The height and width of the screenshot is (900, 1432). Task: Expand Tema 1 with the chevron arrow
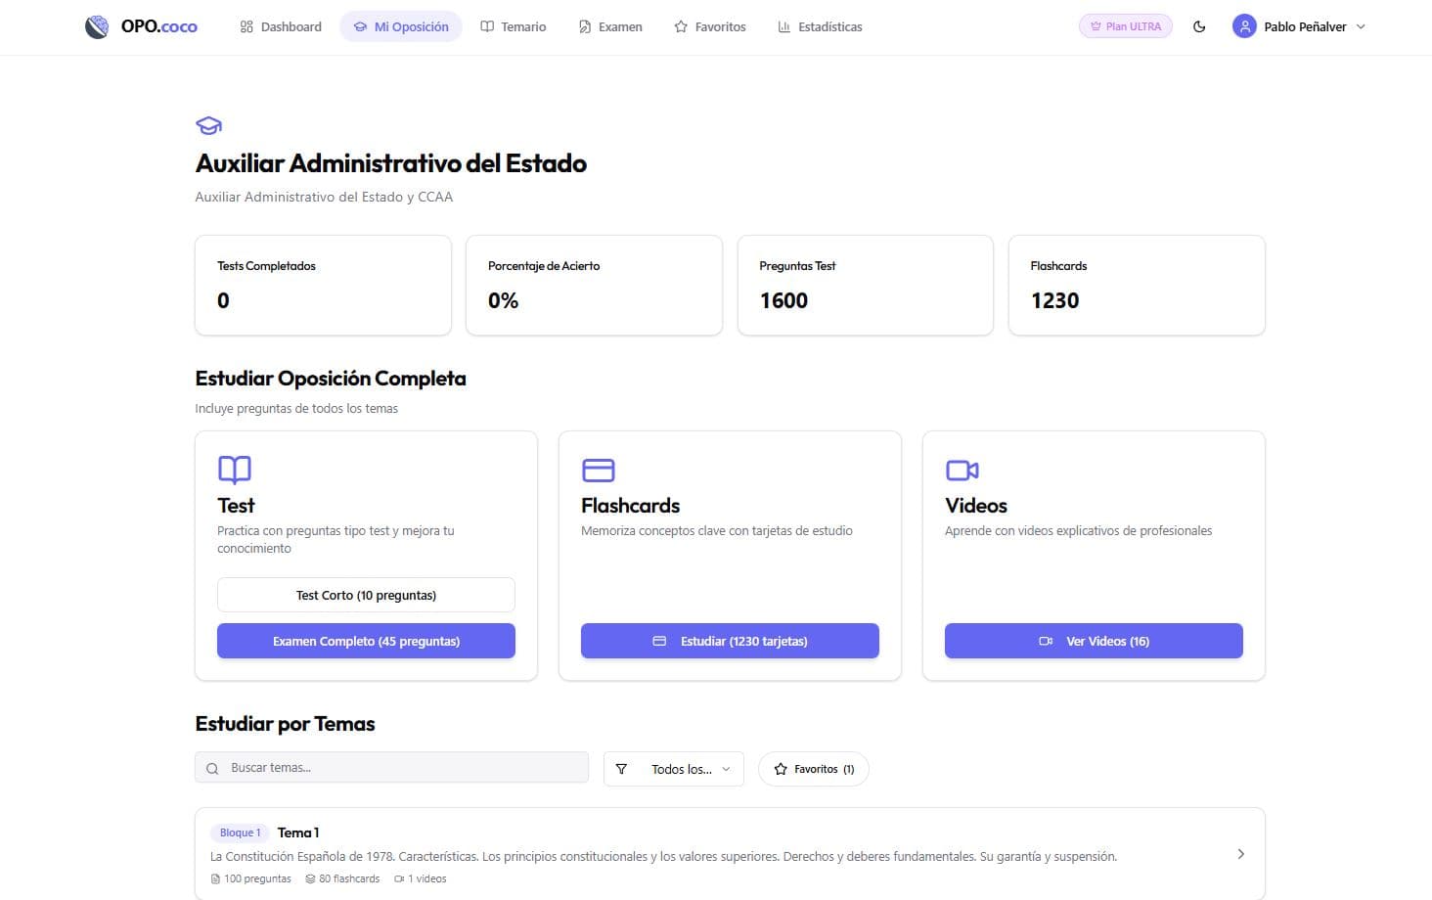1240,854
